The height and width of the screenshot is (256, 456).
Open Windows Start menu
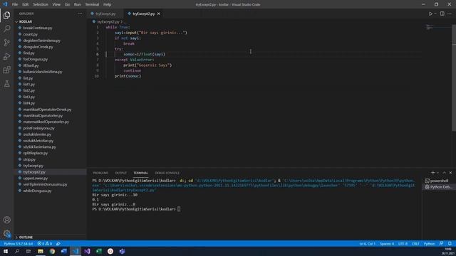6,251
